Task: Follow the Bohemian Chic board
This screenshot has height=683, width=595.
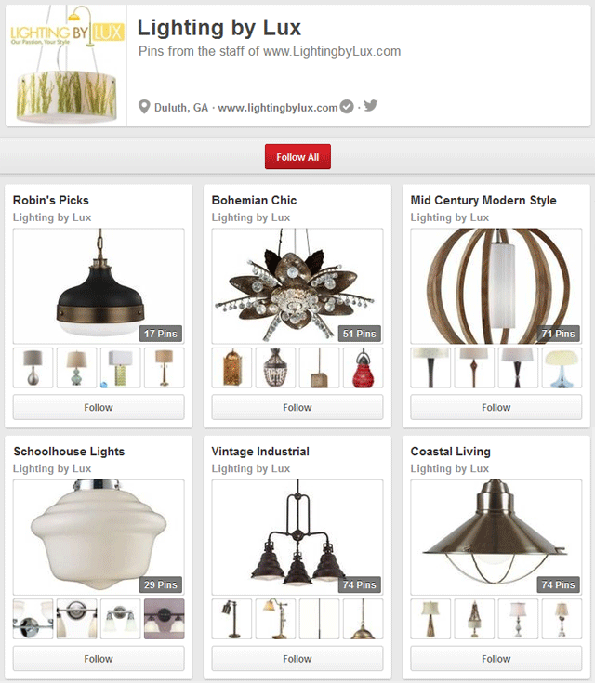Action: 297,407
